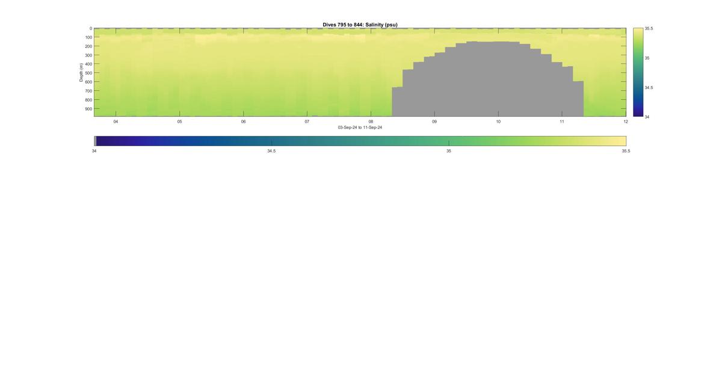Select date tick '05' on x-axis
Image resolution: width=722 pixels, height=374 pixels.
180,121
